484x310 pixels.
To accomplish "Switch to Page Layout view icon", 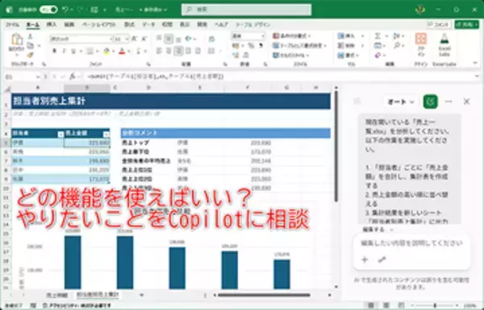I will tap(386, 305).
